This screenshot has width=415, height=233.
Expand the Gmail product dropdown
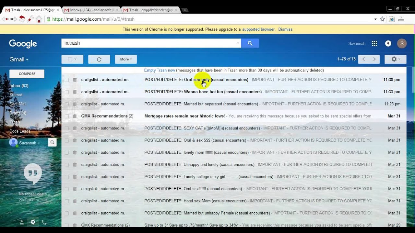pos(19,60)
